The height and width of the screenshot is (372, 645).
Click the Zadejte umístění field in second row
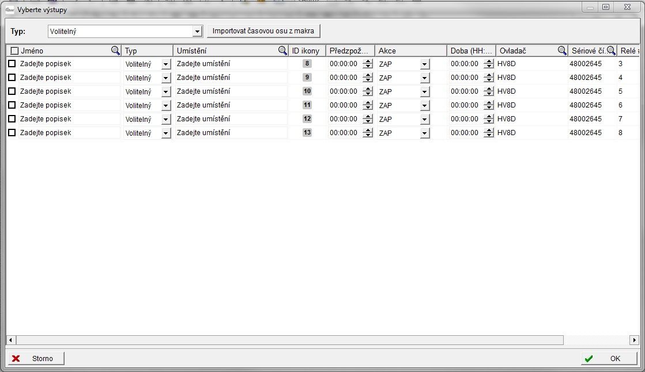pos(231,78)
